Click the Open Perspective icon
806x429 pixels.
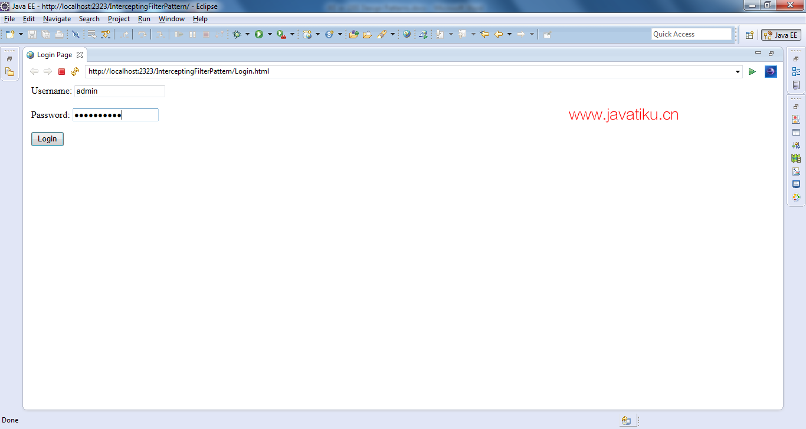(x=749, y=35)
